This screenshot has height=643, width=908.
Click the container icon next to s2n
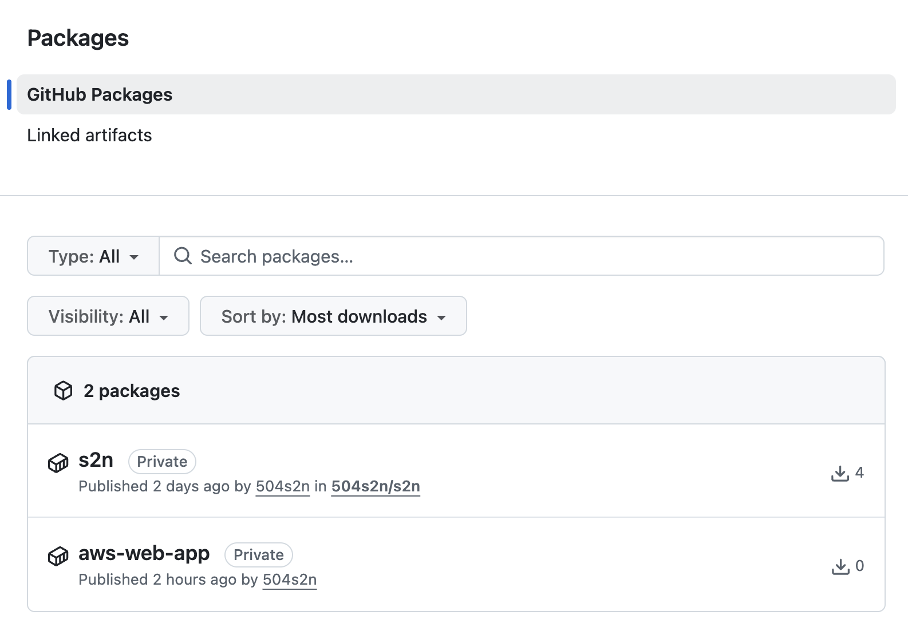58,462
